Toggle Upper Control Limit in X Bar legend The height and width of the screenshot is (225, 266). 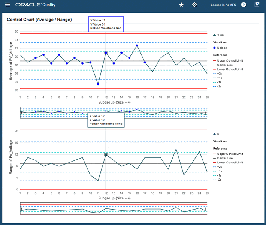pyautogui.click(x=228, y=60)
